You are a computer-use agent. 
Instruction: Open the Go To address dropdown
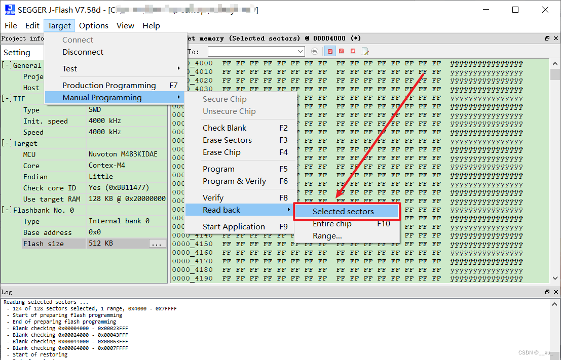(300, 52)
